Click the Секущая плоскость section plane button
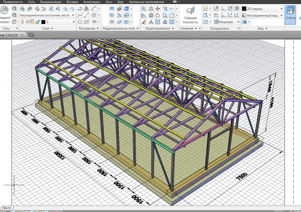 pyautogui.click(x=190, y=15)
